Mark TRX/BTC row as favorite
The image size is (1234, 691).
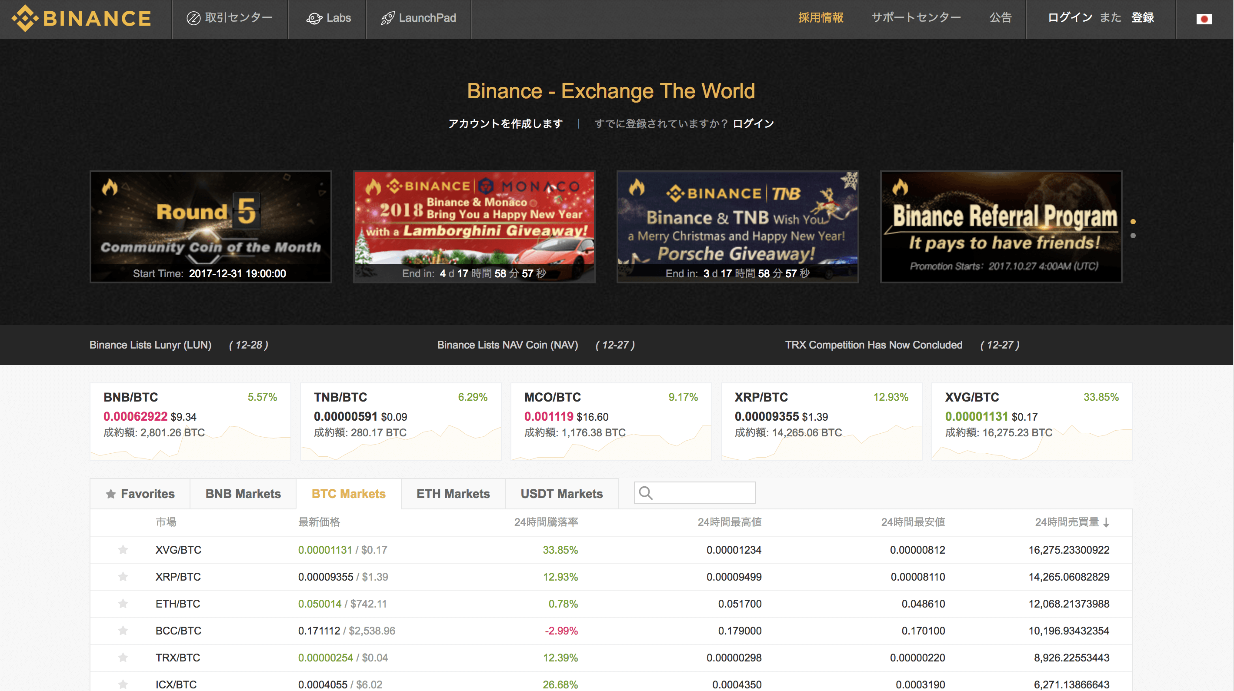pyautogui.click(x=123, y=658)
